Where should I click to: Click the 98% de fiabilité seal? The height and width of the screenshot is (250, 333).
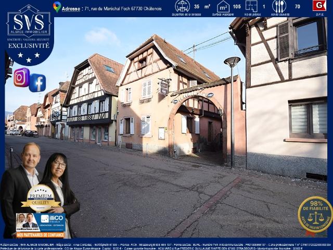coord(315,214)
